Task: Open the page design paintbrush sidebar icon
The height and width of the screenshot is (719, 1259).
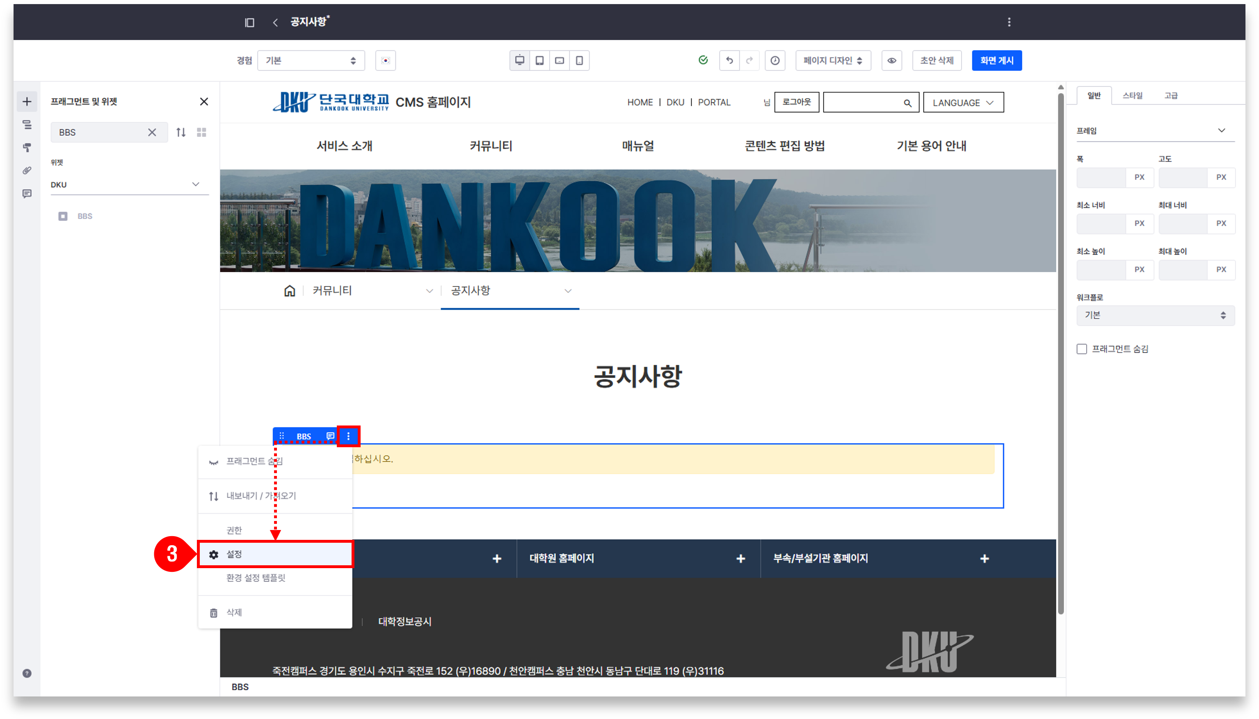Action: [27, 147]
